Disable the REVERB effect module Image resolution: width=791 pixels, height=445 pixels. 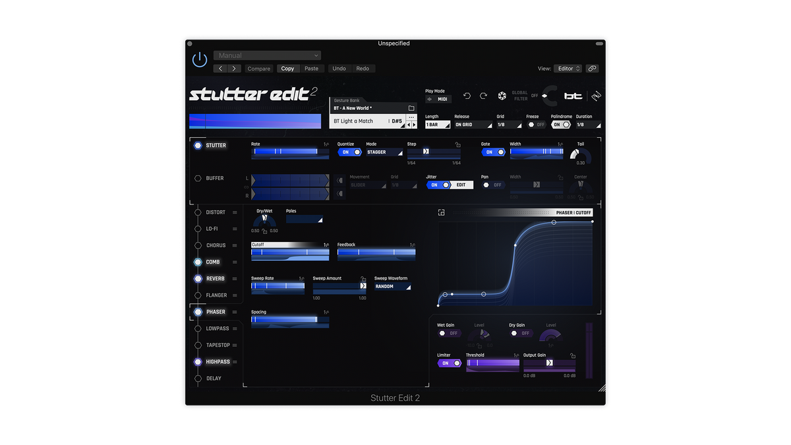coord(198,279)
